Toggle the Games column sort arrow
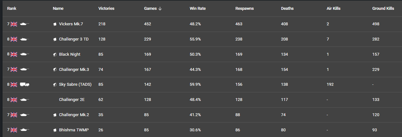Viewport: 402px width, 137px height. click(x=160, y=9)
